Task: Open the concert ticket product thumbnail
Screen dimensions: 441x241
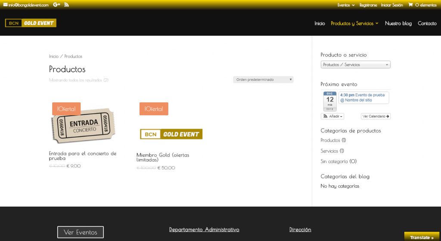Action: pos(83,125)
